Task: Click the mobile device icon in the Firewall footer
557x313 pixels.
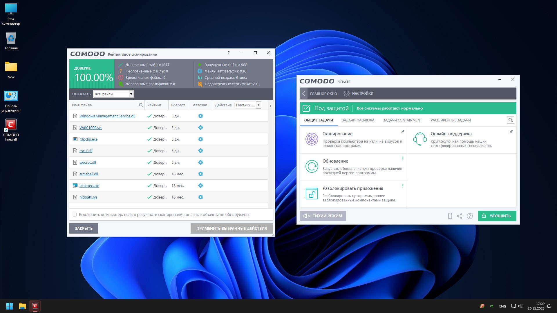Action: [x=450, y=216]
